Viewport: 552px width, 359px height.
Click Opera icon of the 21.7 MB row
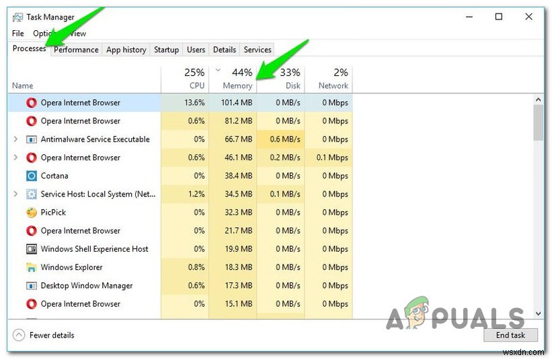pyautogui.click(x=32, y=230)
